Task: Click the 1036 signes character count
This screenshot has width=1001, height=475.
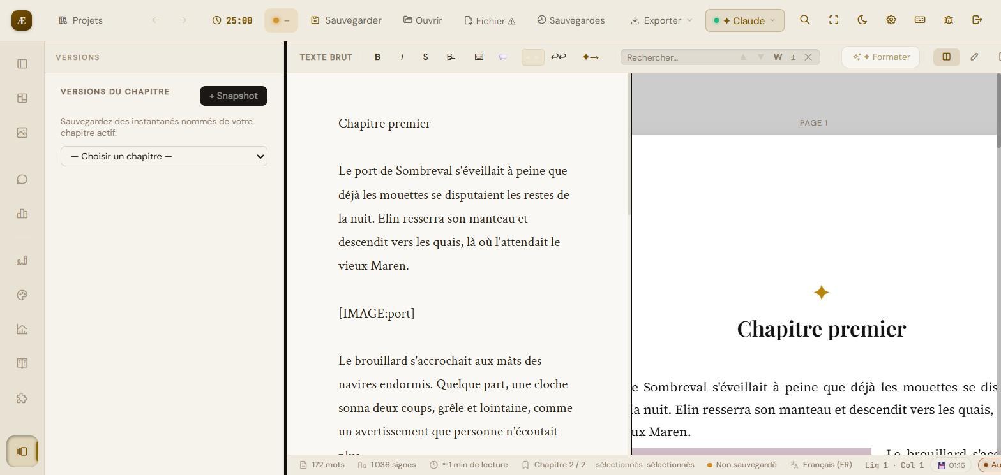Action: [387, 465]
